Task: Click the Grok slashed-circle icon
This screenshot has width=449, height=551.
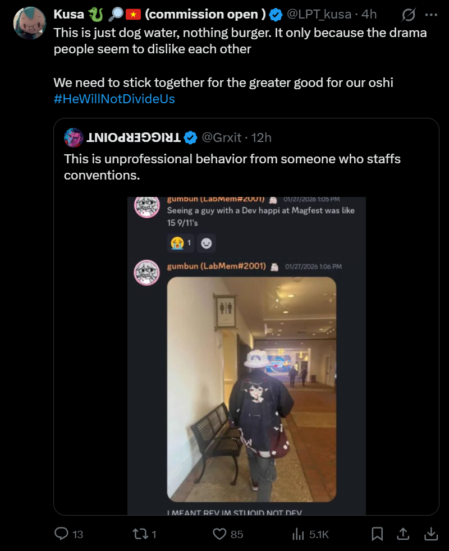Action: pyautogui.click(x=409, y=15)
